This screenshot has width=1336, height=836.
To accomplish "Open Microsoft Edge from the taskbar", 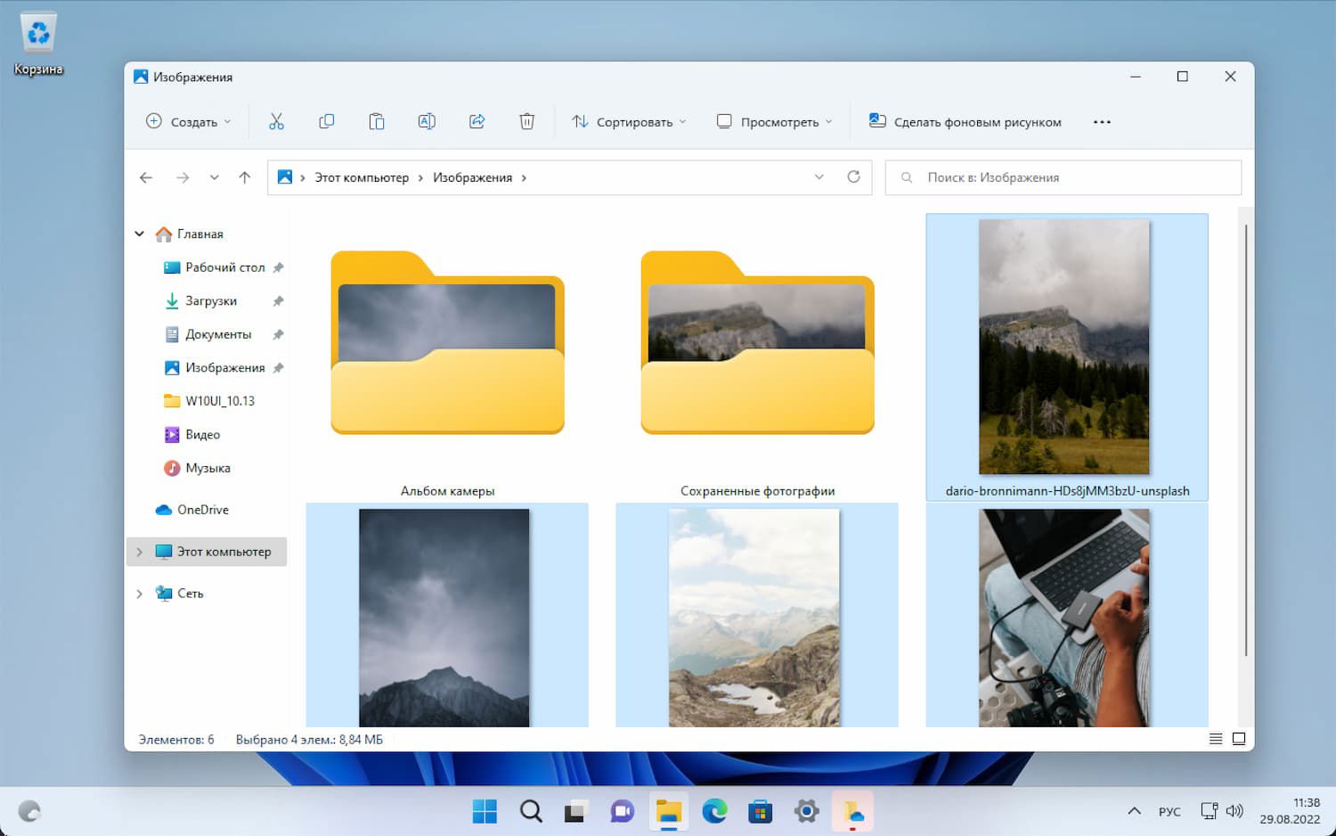I will pyautogui.click(x=714, y=811).
